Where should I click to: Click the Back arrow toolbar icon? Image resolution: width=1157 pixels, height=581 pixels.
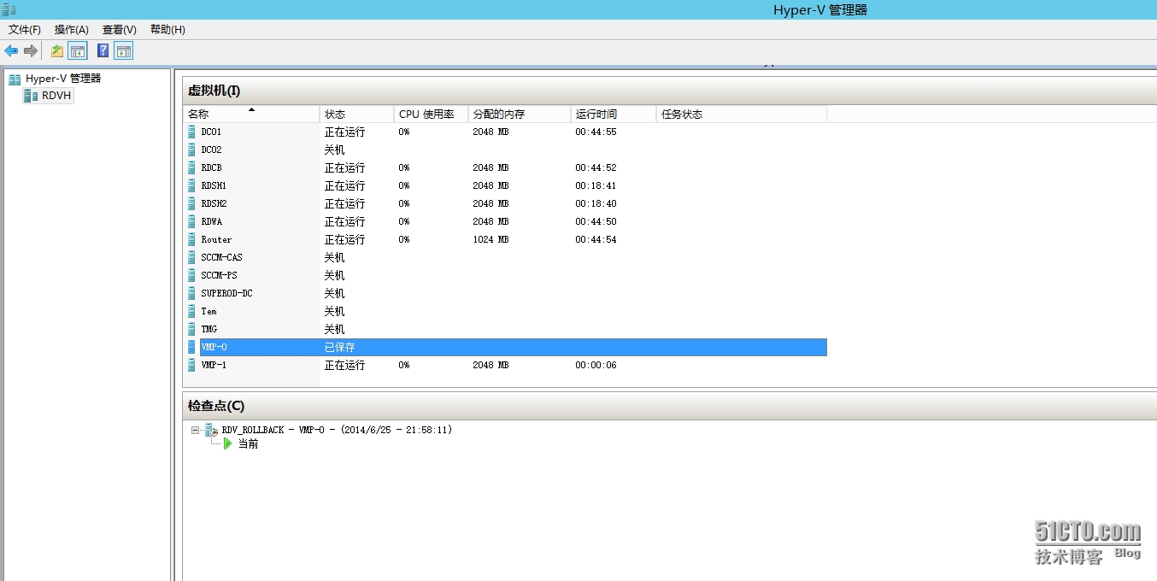click(x=11, y=51)
